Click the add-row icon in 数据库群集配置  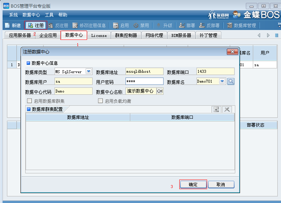click(216, 109)
